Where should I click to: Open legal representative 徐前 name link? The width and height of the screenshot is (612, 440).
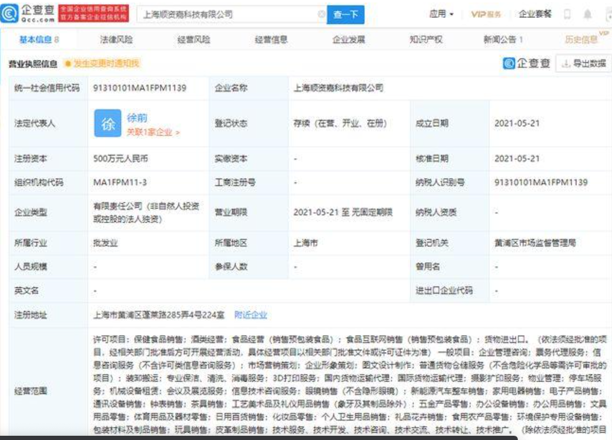click(137, 118)
